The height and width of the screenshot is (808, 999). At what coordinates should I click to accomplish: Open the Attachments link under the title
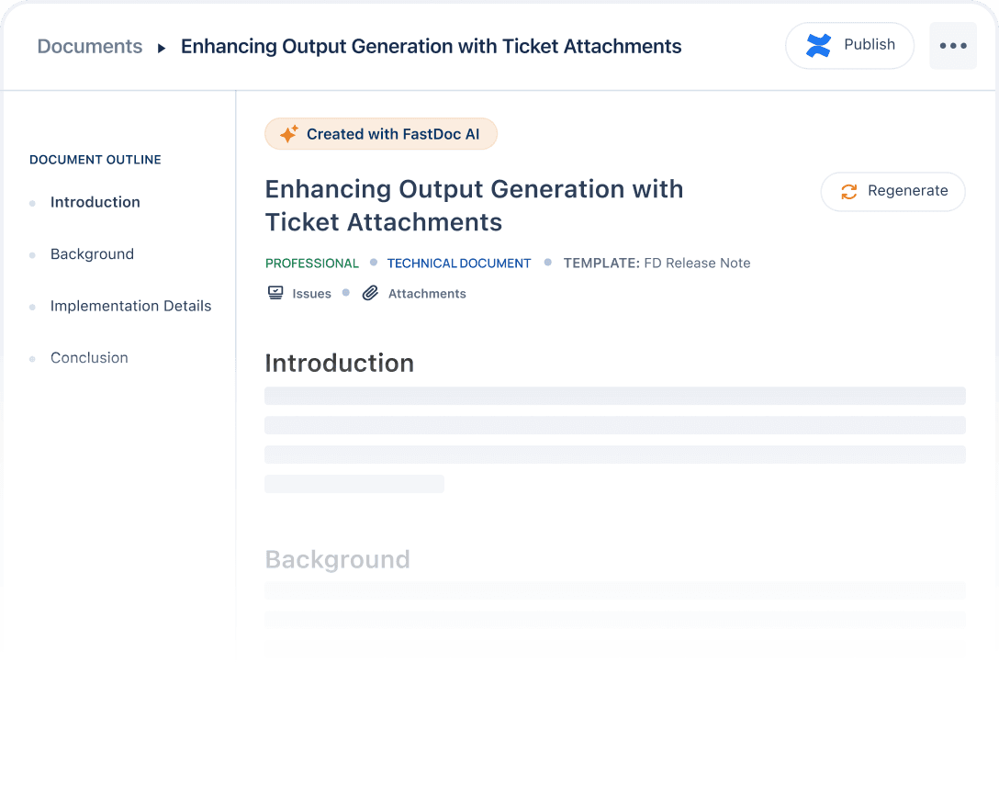pyautogui.click(x=427, y=294)
